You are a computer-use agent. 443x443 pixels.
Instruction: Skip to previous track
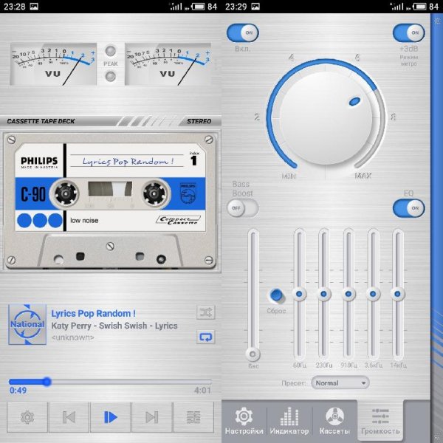tap(69, 417)
